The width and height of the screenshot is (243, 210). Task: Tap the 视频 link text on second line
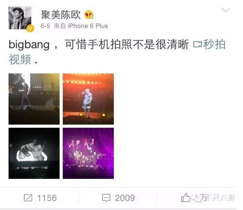pyautogui.click(x=20, y=60)
